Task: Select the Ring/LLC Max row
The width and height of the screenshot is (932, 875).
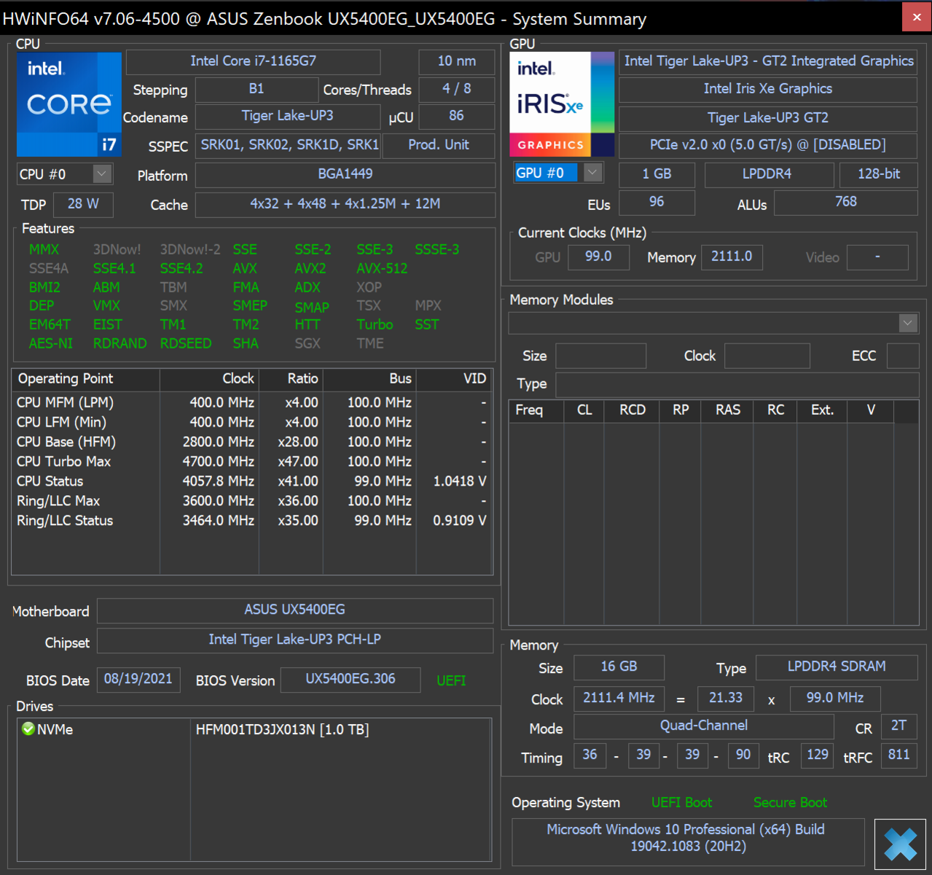Action: click(251, 501)
